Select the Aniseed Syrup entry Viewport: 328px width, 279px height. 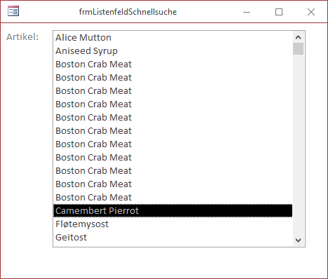(172, 51)
